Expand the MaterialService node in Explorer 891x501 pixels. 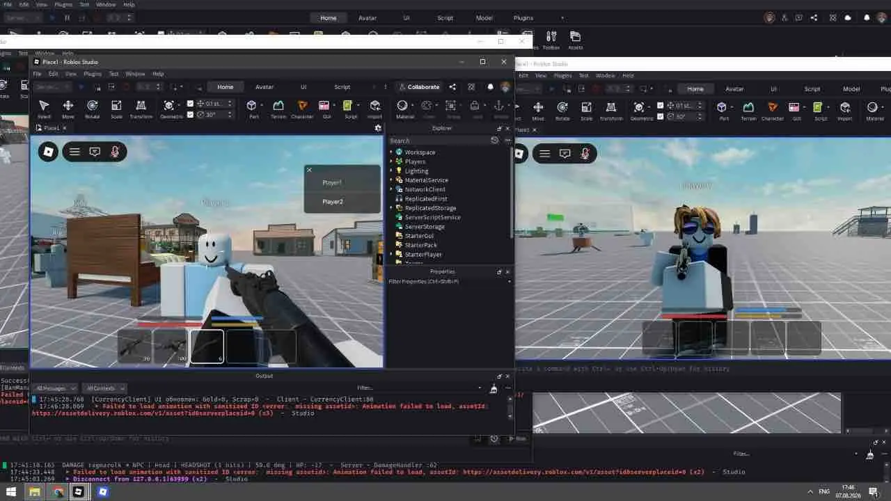coord(391,180)
